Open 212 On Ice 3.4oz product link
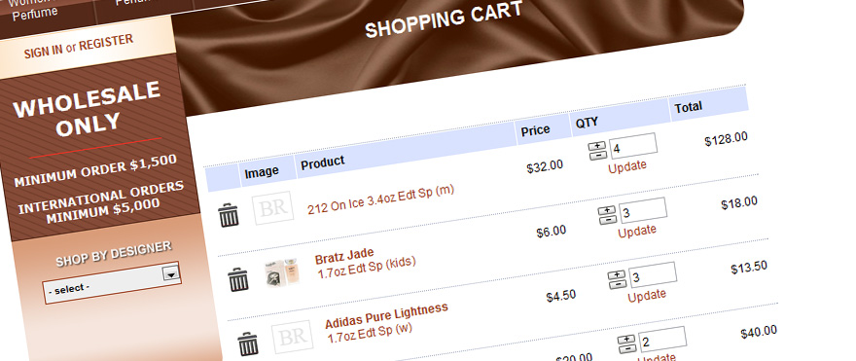 (x=381, y=199)
